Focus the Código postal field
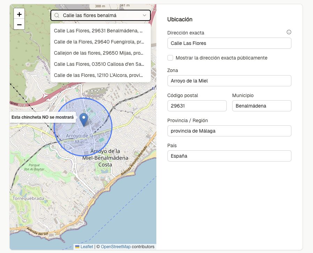313x253 pixels. [197, 106]
